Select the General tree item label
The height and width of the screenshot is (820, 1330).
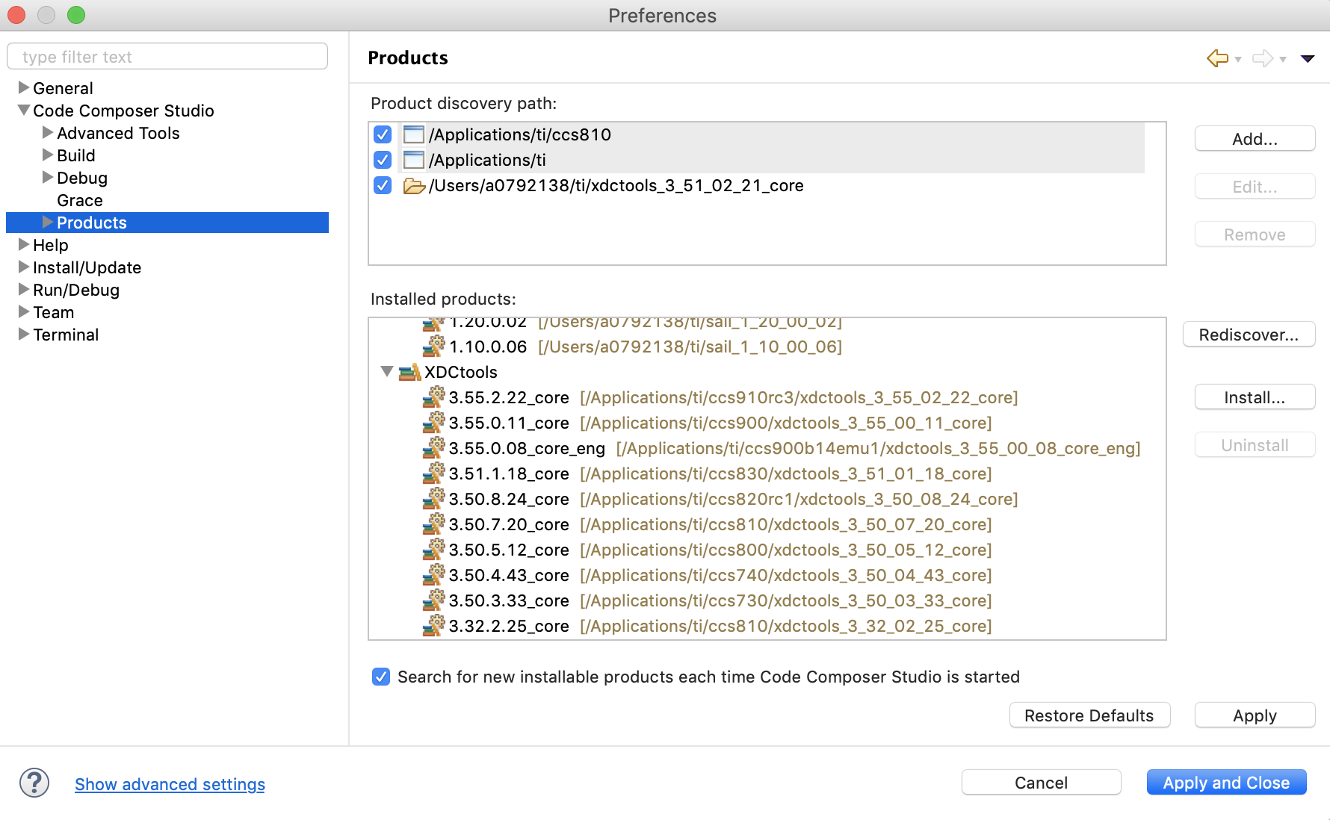point(63,88)
